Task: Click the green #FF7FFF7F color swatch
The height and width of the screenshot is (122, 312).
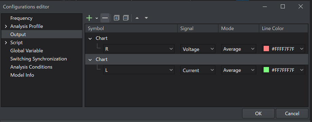Action: [x=266, y=70]
